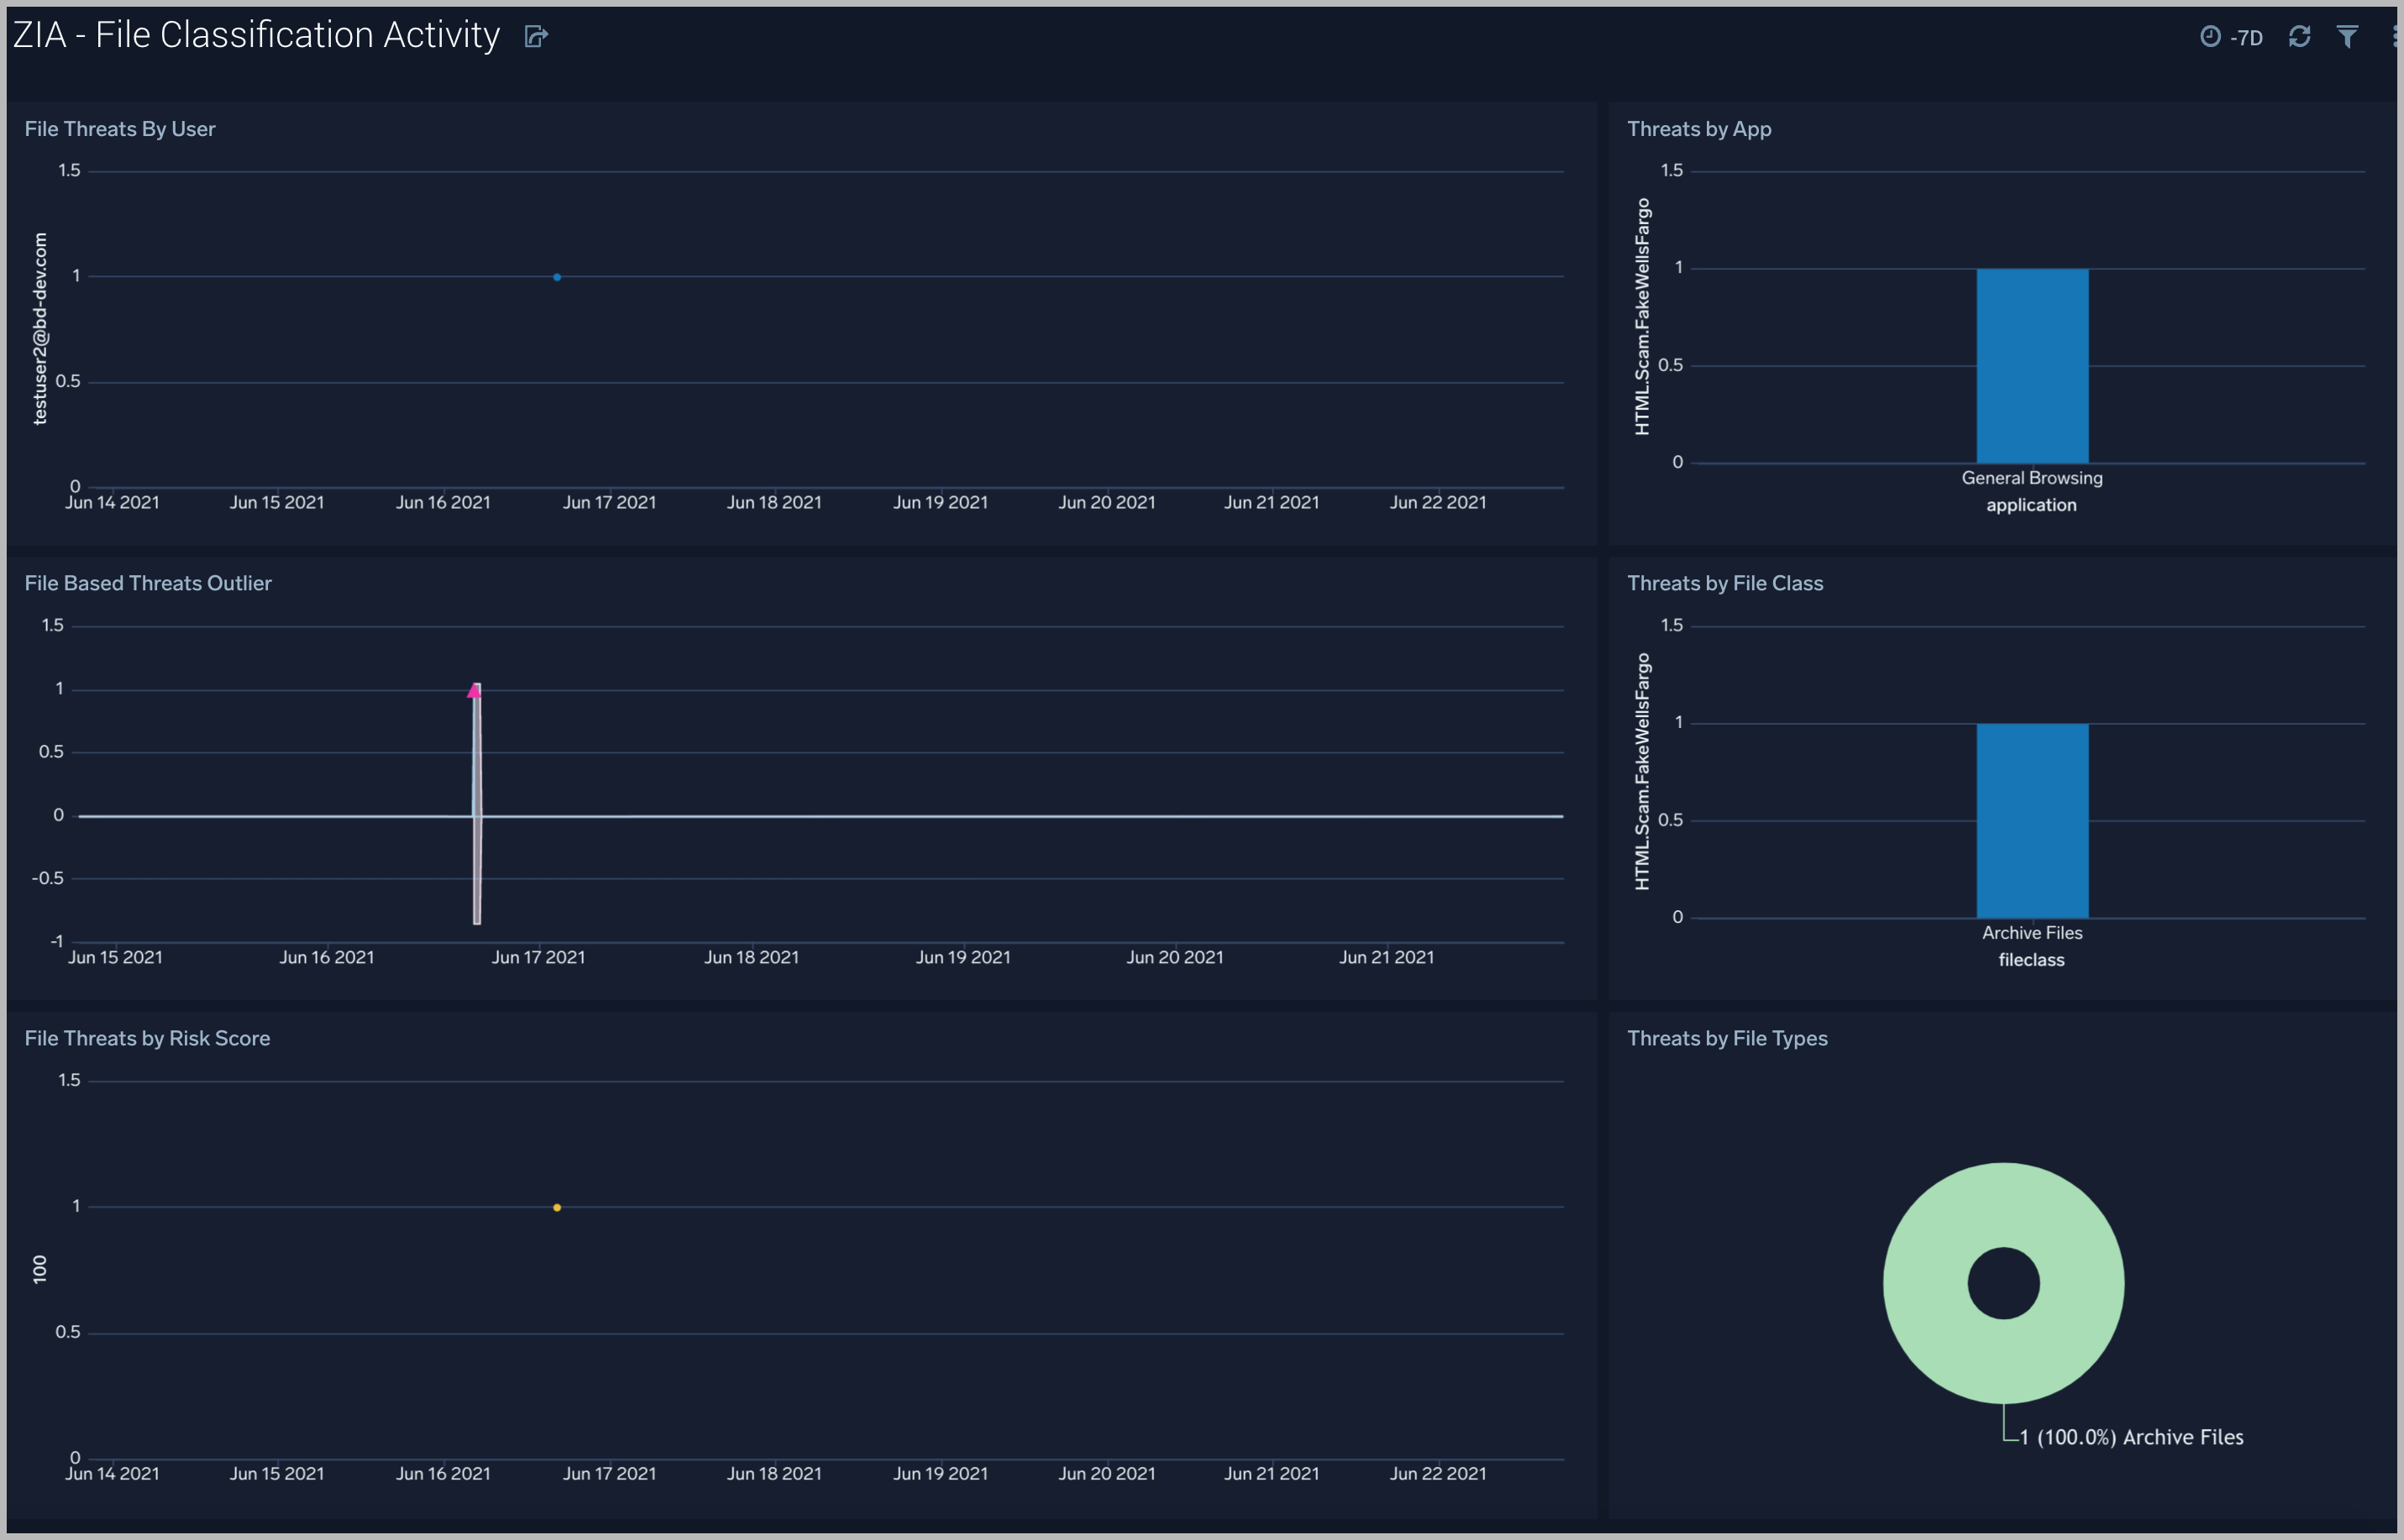
Task: Click the Archive Files bar in Threats by File Class
Action: click(x=2032, y=820)
